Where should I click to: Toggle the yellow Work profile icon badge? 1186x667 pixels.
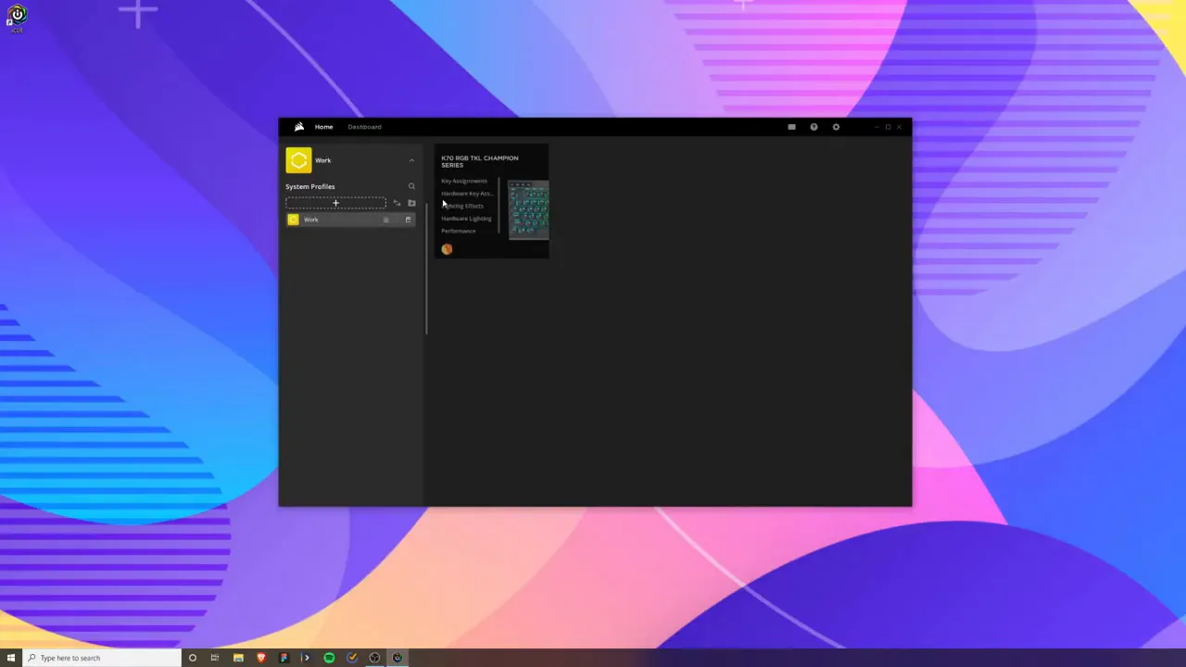[293, 220]
